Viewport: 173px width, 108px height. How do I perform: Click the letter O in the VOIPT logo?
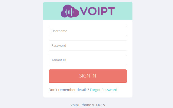click(92, 11)
